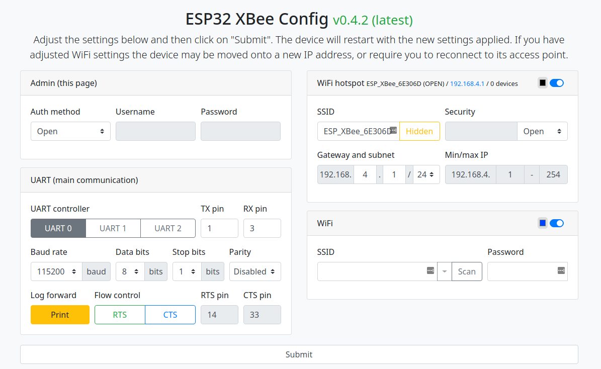Screen dimensions: 601x369
Task: Click the Submit button
Action: 299,354
